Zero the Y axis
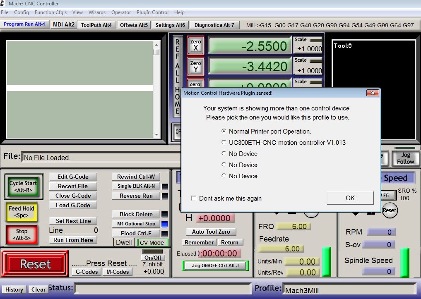Viewport: 421px width, 299px height. (x=195, y=67)
